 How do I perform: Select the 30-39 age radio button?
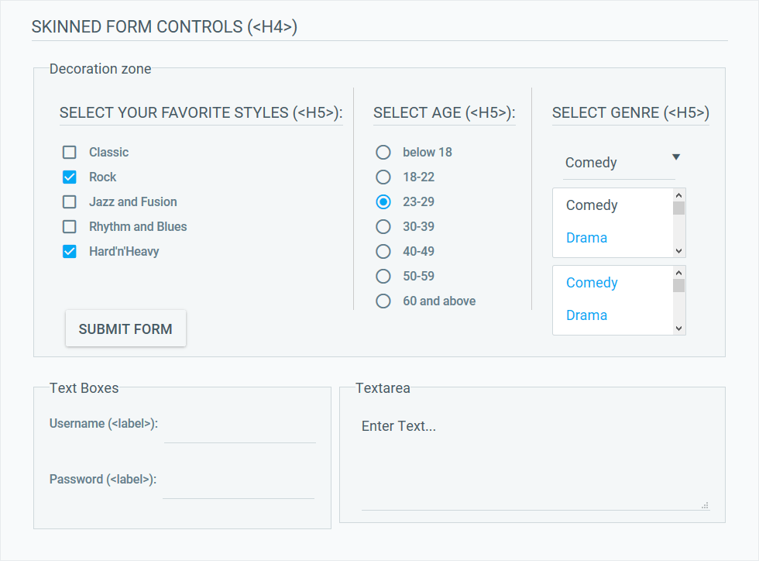click(x=383, y=226)
